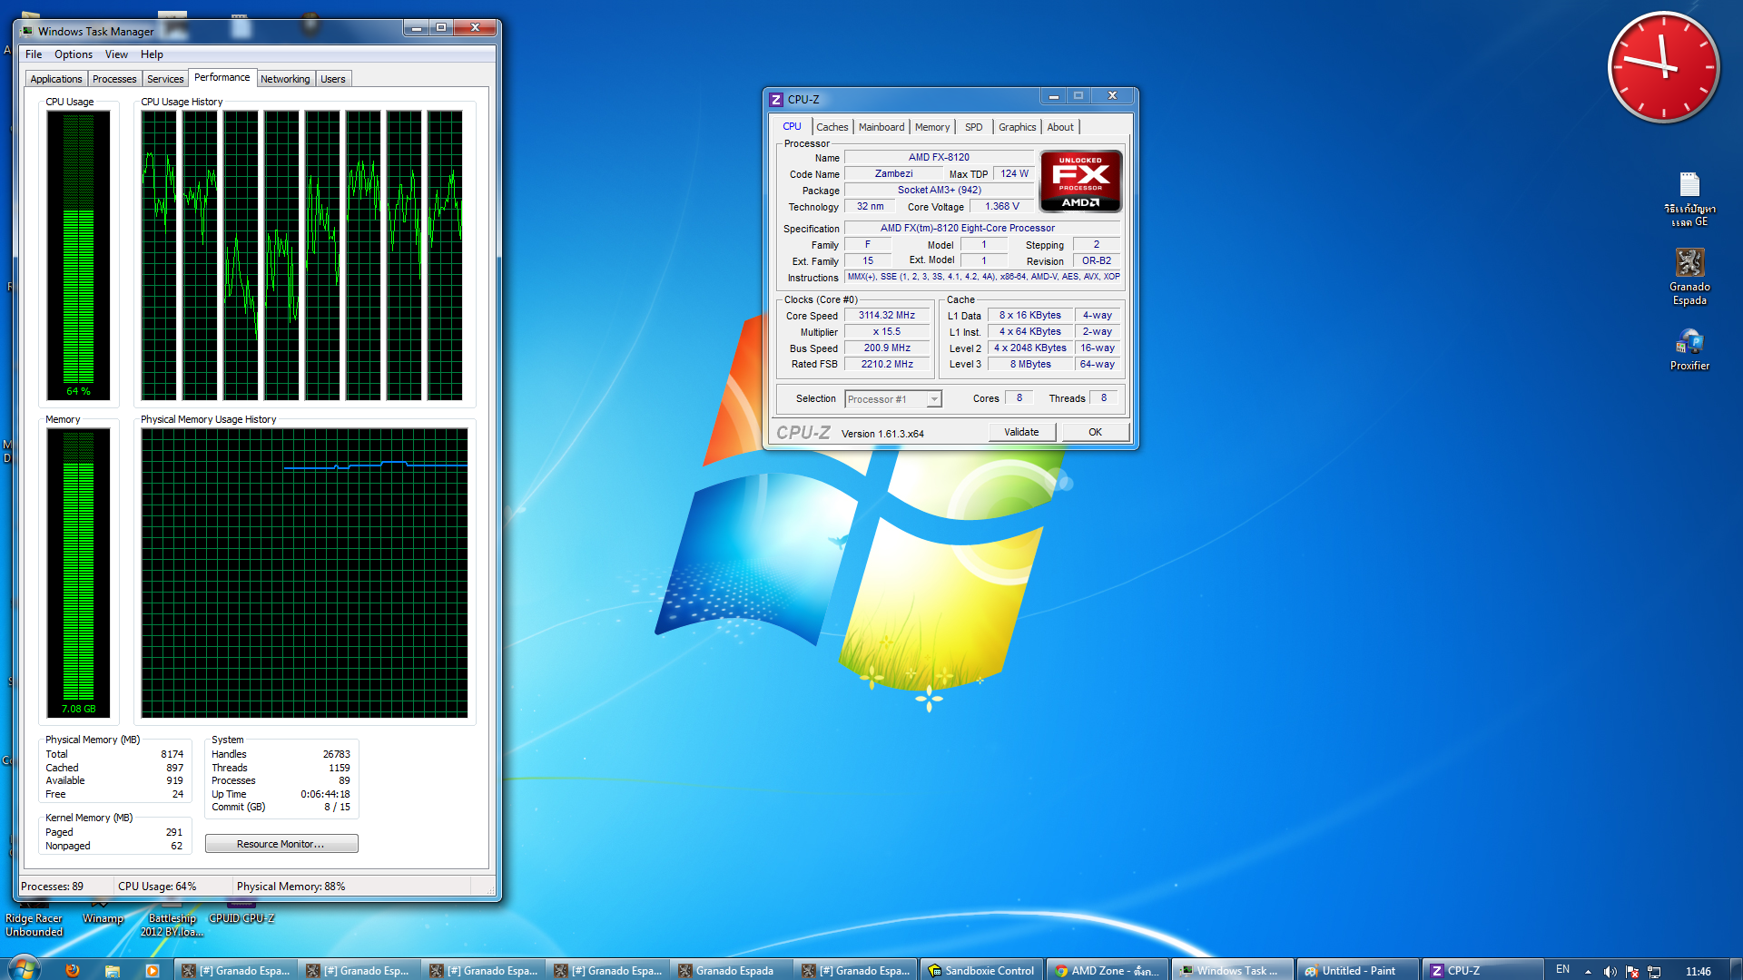1743x980 pixels.
Task: Click the AMD FX processor logo
Action: tap(1080, 181)
